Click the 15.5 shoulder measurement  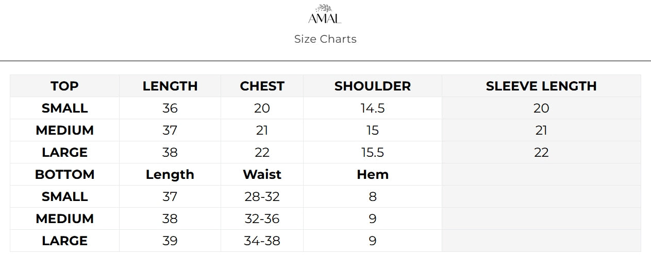point(372,153)
